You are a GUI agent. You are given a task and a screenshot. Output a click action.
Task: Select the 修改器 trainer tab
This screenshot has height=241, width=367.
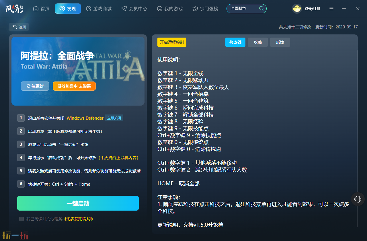tap(235, 42)
